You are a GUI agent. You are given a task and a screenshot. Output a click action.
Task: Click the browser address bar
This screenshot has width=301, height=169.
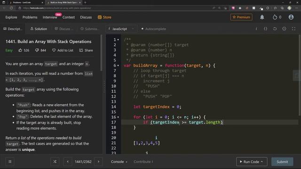pyautogui.click(x=115, y=8)
